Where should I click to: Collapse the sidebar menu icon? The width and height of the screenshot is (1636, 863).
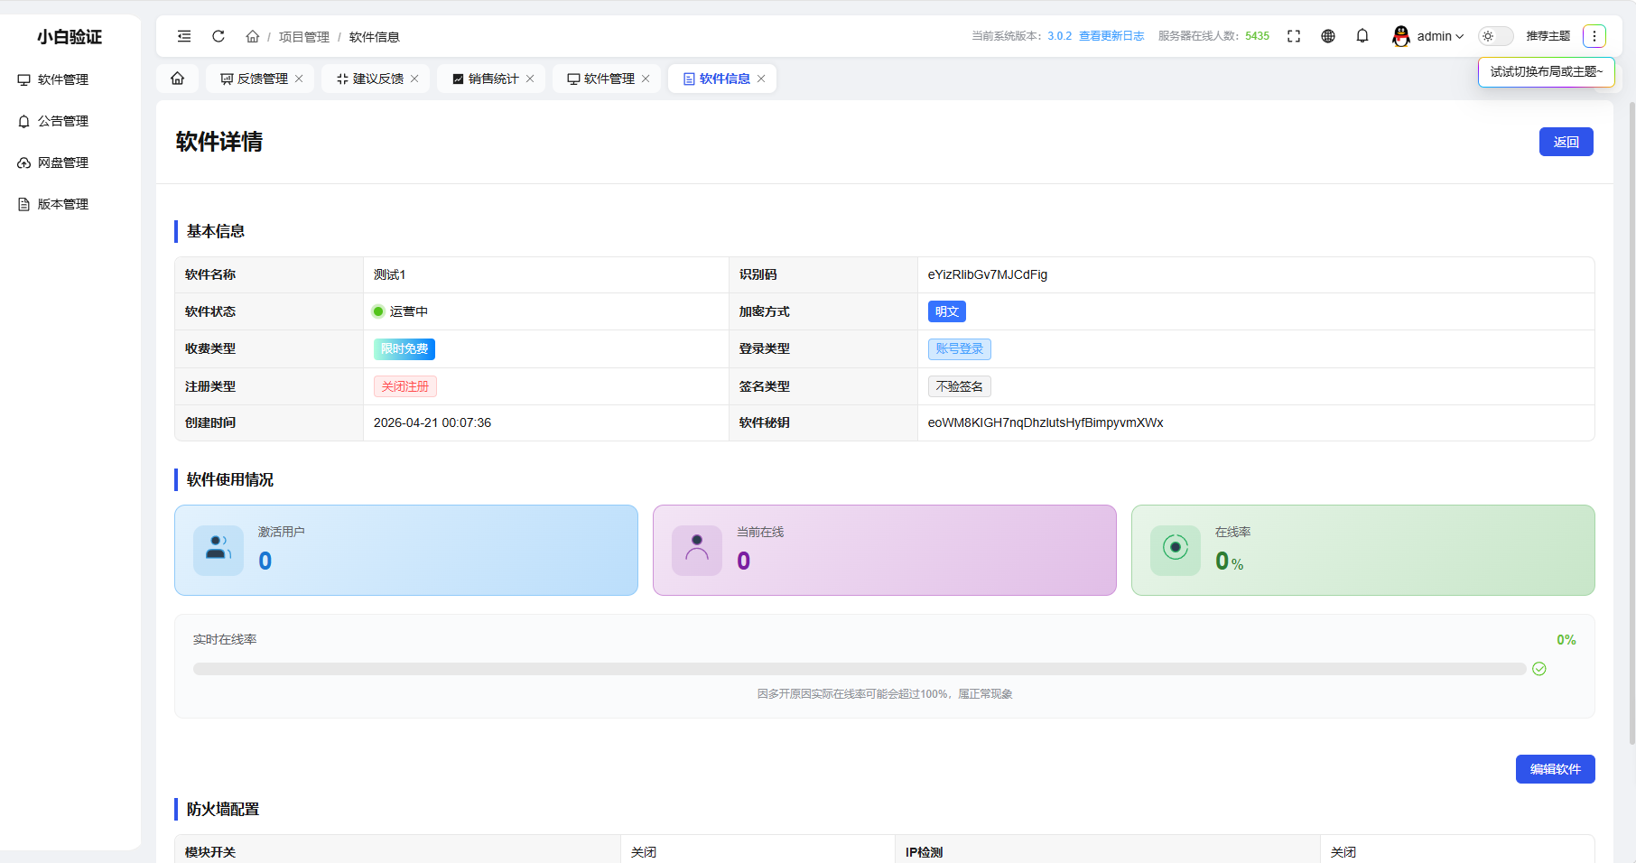184,36
